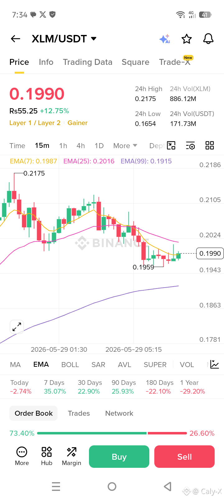Open the Order Book tab
Viewport: 224px width, 499px height.
(x=34, y=413)
